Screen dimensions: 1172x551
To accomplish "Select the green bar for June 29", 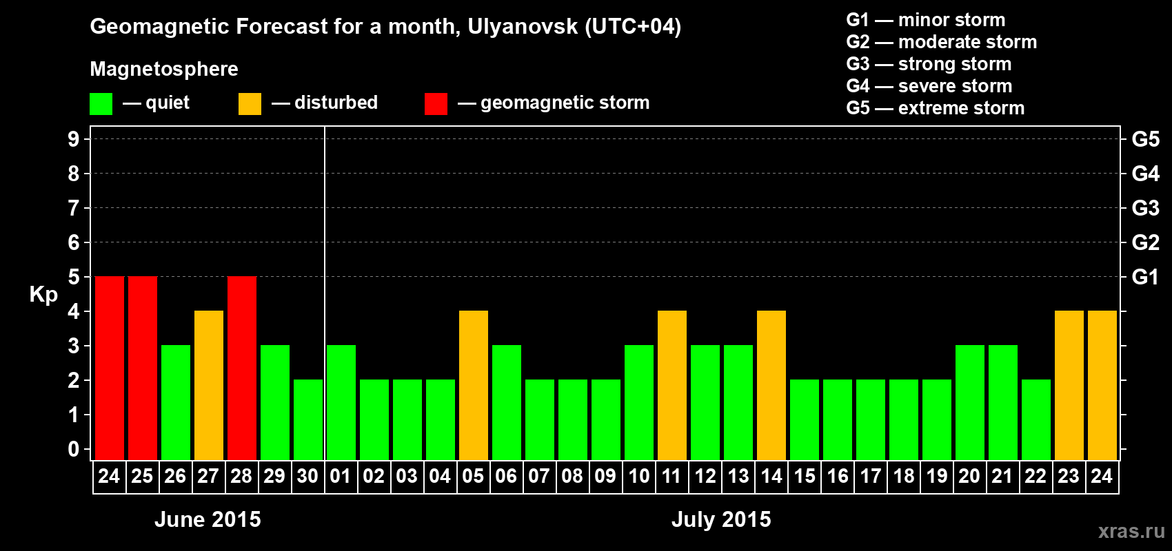I will (275, 402).
